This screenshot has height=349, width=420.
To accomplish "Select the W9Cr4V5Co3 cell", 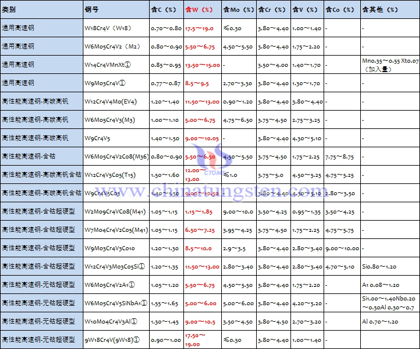I will pyautogui.click(x=116, y=193).
